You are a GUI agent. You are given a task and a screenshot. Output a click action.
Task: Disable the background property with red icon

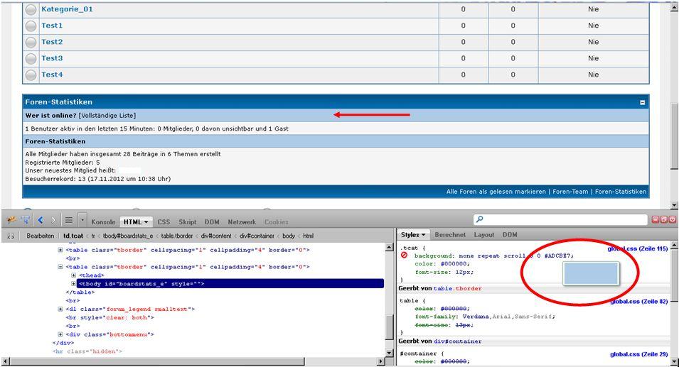coord(404,256)
